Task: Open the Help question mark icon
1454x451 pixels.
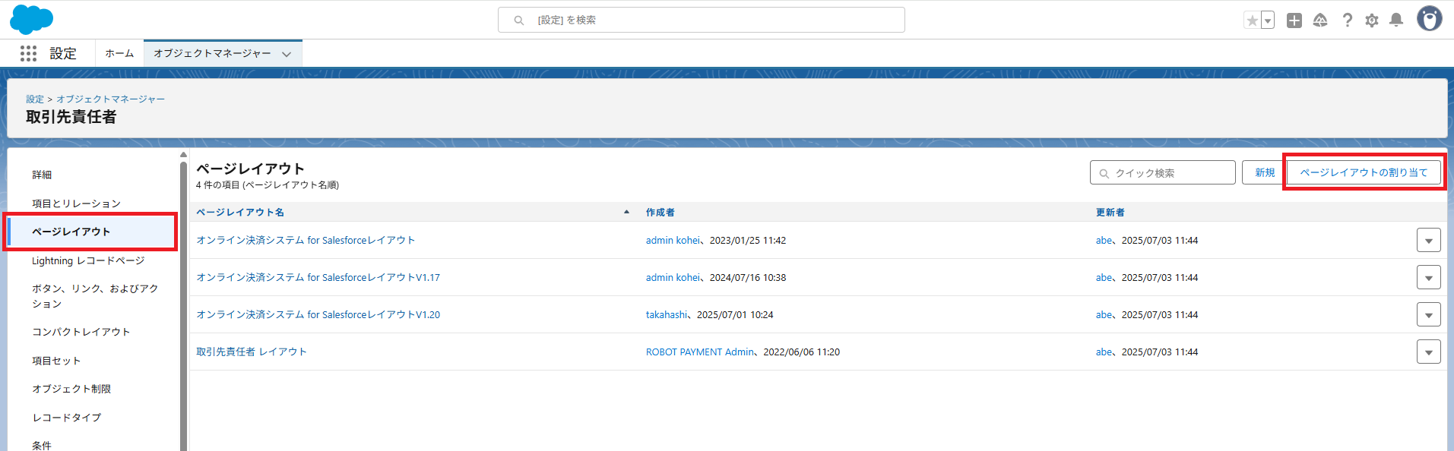Action: (1347, 20)
